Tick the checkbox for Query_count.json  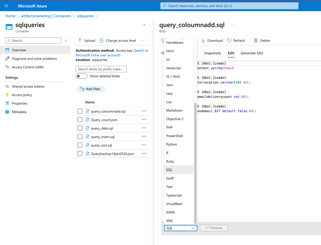pos(80,120)
